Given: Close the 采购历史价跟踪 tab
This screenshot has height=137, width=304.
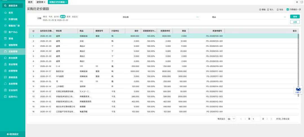Looking at the screenshot, I should pyautogui.click(x=66, y=2).
